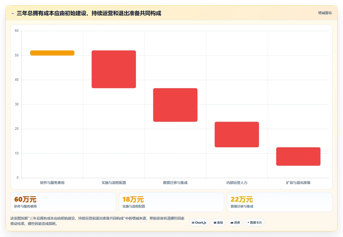
Task: Click the Chart.js tag
Action: click(x=199, y=223)
